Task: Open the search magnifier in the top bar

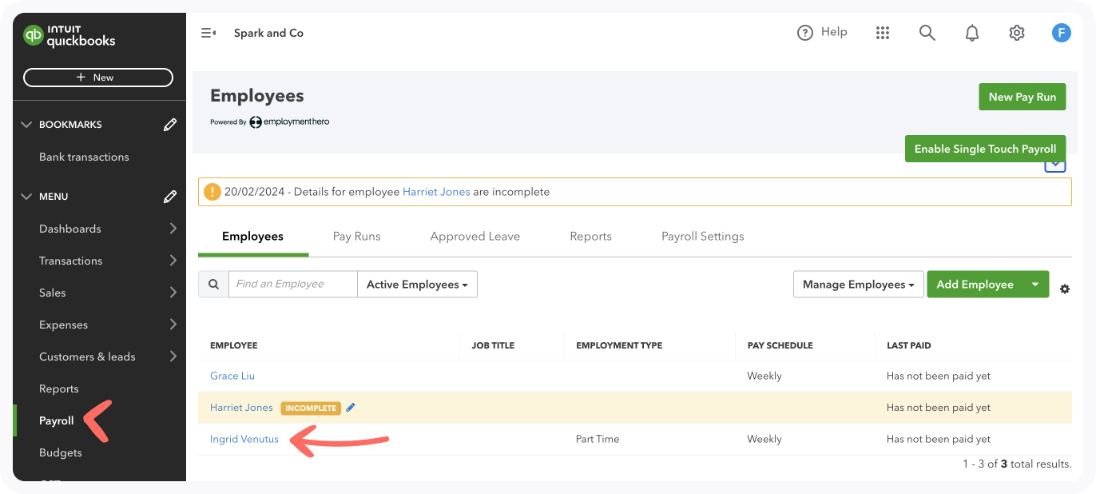Action: click(927, 33)
